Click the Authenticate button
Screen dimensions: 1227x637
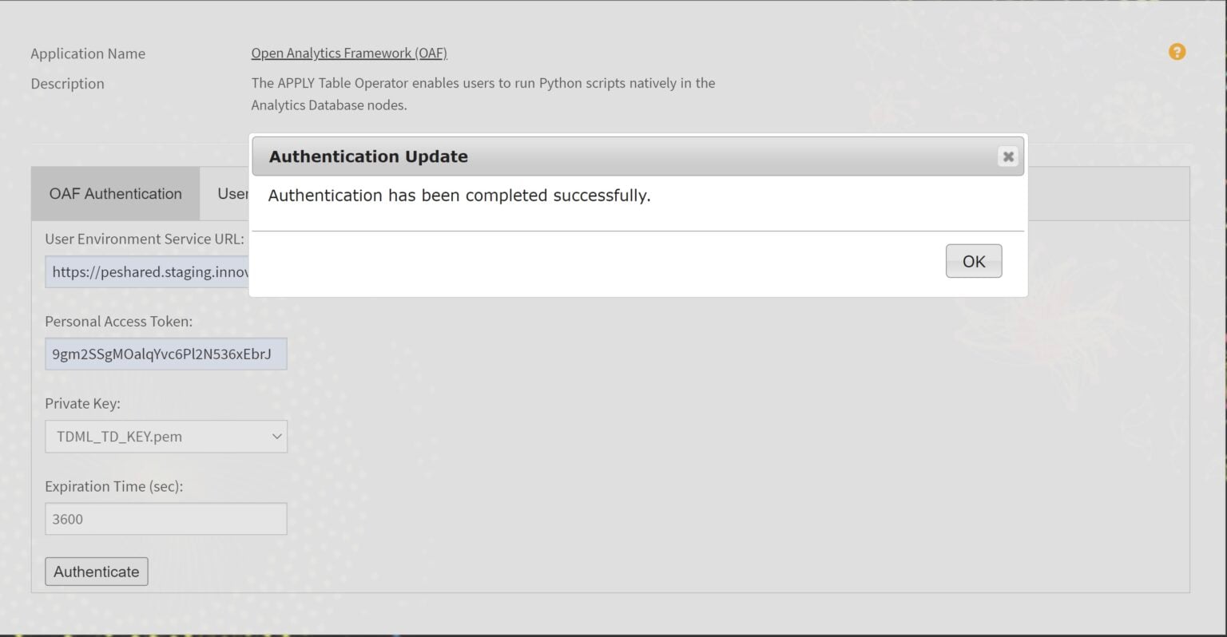point(97,572)
